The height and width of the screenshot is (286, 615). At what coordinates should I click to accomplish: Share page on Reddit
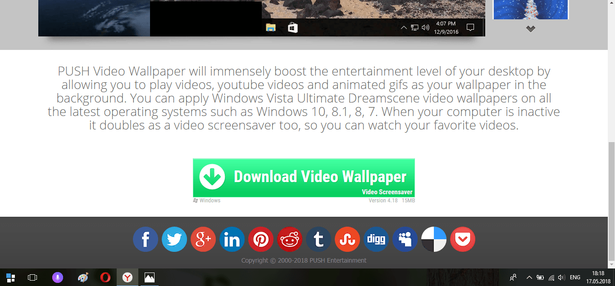click(290, 239)
